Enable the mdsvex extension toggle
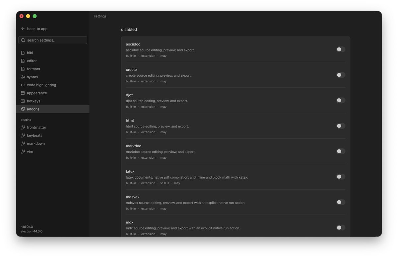 (341, 202)
